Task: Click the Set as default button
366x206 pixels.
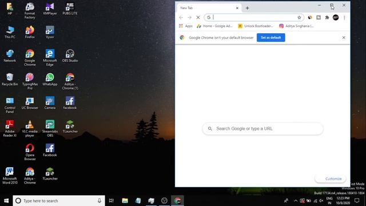Action: (x=270, y=38)
